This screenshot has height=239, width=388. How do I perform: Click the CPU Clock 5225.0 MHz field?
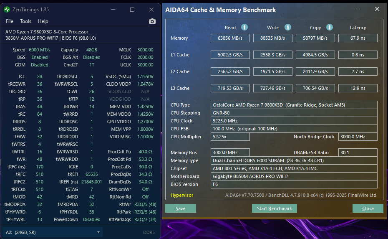click(x=294, y=121)
